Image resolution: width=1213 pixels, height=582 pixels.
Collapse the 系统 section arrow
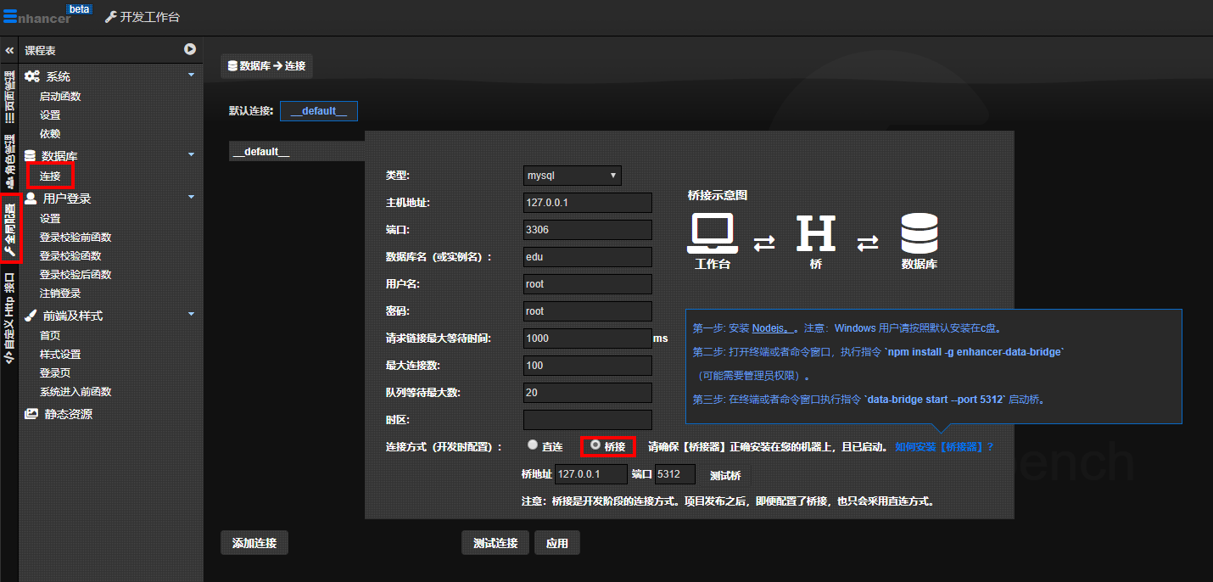click(191, 76)
